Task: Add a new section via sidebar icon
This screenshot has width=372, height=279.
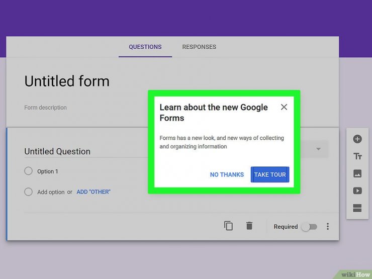Action: (x=357, y=208)
